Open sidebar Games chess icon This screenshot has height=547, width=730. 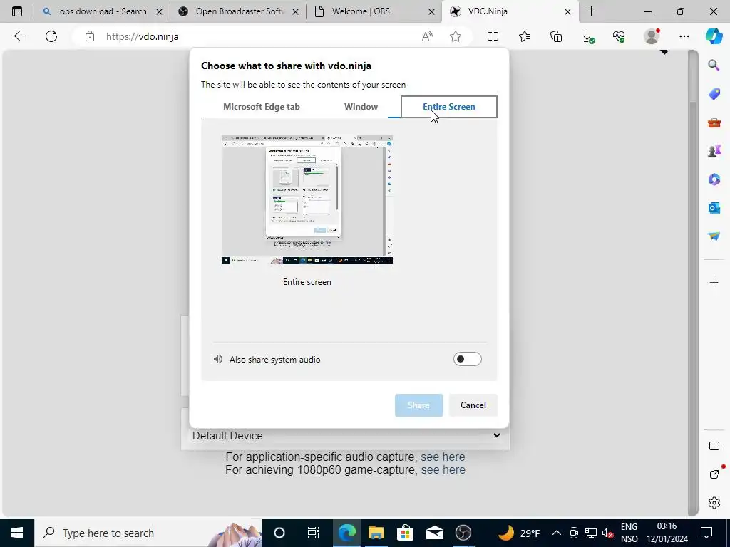714,151
